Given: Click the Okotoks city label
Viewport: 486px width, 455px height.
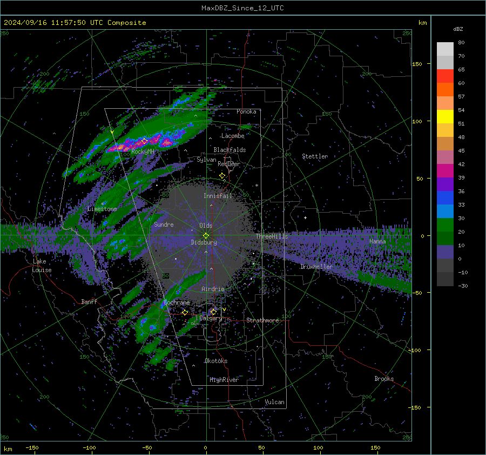Looking at the screenshot, I should (216, 361).
